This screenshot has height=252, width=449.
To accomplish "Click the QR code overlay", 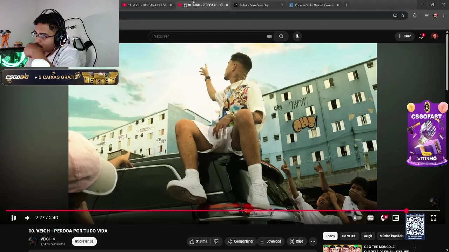I will click(415, 226).
